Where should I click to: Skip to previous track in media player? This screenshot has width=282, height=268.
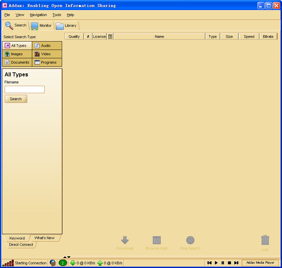[209, 263]
